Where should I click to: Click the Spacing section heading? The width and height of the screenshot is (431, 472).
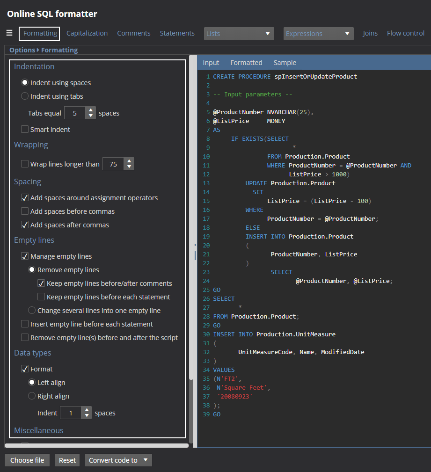[28, 182]
